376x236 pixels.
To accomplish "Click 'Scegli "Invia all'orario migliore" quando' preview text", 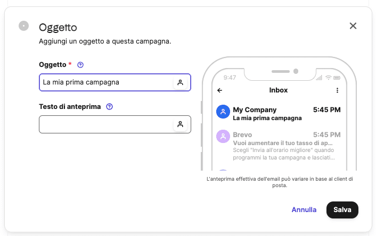I will [x=283, y=150].
